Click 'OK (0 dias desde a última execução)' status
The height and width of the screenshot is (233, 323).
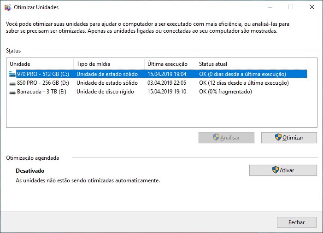[242, 74]
